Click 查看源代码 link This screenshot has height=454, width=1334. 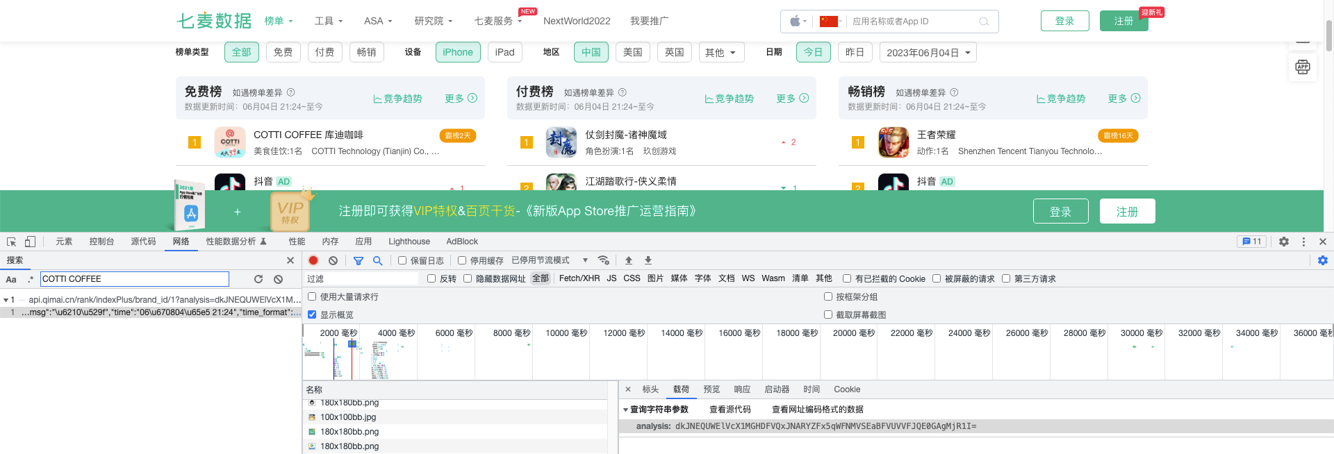pos(730,410)
